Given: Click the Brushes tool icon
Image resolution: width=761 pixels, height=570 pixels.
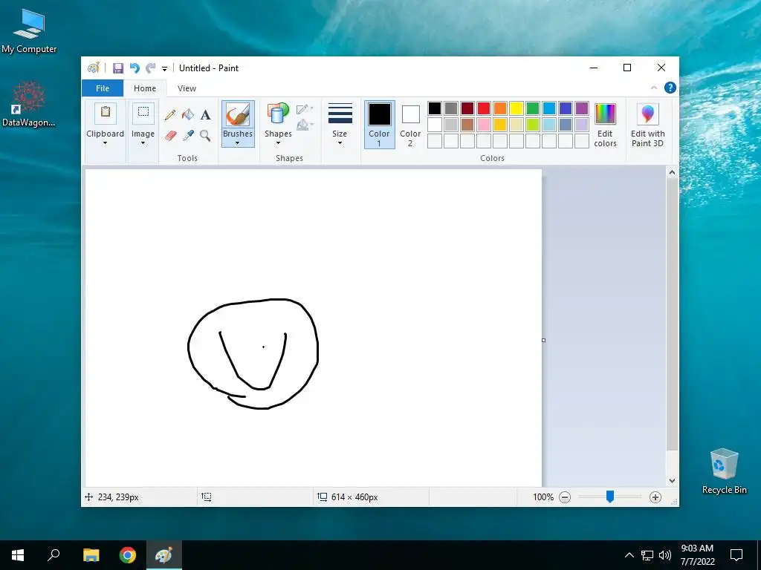Looking at the screenshot, I should [x=238, y=115].
